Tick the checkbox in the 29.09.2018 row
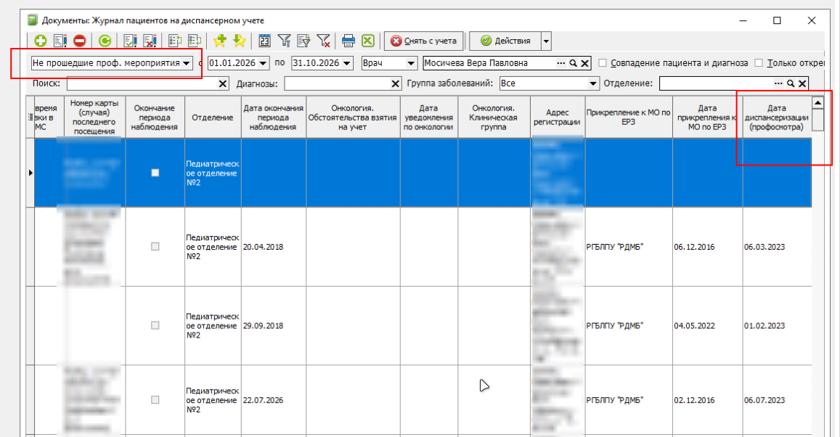 pyautogui.click(x=155, y=325)
